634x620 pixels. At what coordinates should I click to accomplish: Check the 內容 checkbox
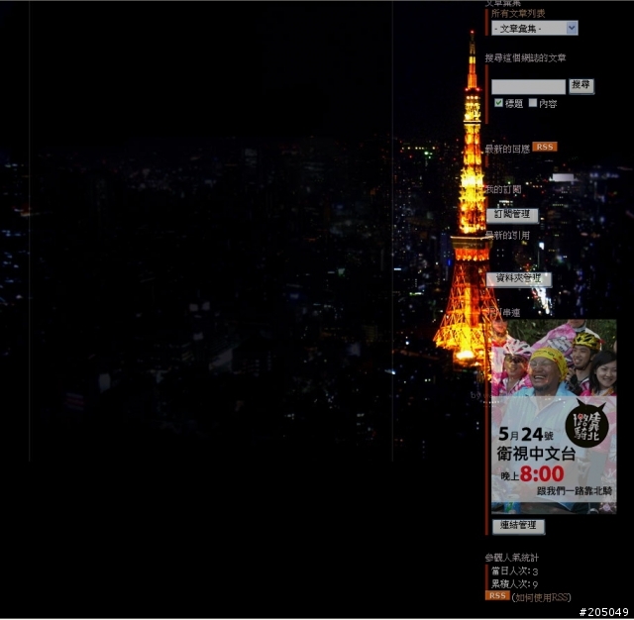[533, 103]
